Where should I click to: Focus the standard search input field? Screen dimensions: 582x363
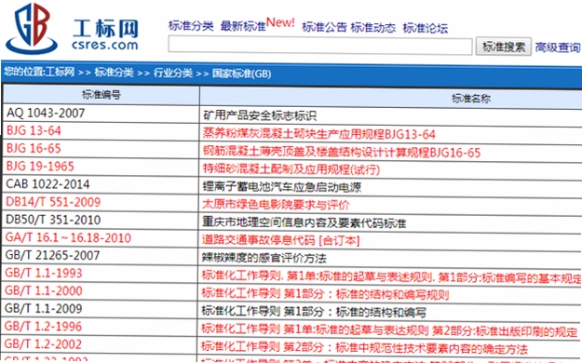(320, 46)
